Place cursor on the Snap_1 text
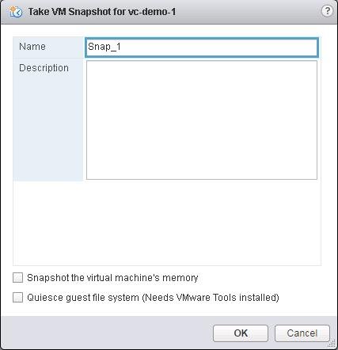Viewport: 338px width, 350px height. pos(104,47)
